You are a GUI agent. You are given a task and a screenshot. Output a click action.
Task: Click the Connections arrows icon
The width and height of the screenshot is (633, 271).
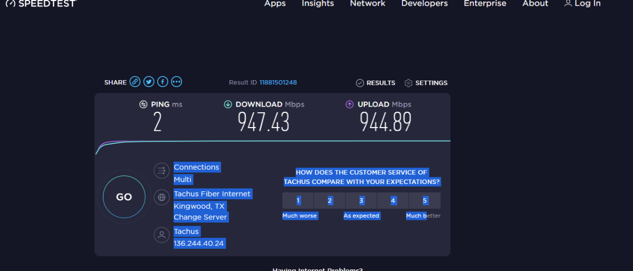[x=161, y=170]
